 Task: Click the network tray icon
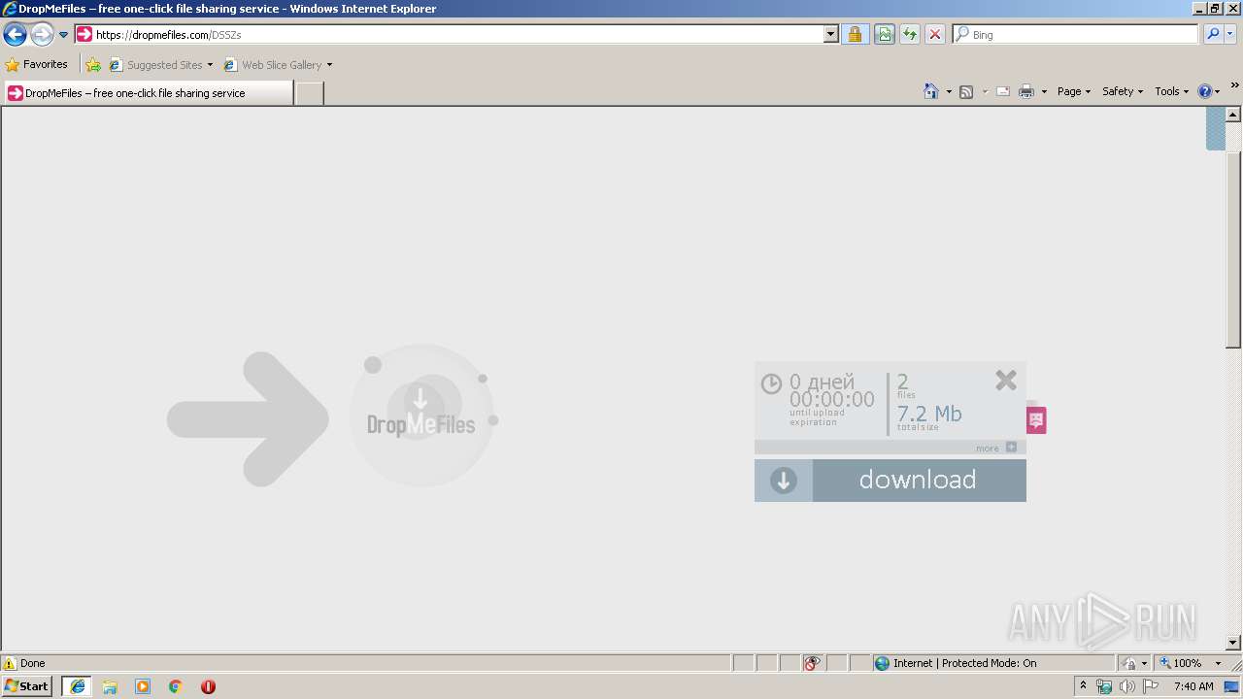(1104, 686)
